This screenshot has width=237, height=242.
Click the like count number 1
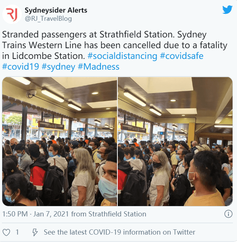click(x=17, y=232)
